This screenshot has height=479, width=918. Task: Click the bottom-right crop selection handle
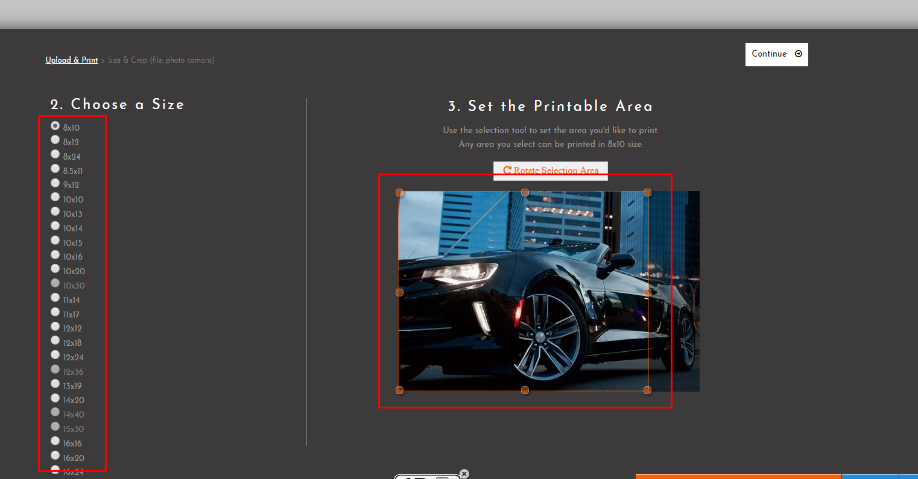647,390
